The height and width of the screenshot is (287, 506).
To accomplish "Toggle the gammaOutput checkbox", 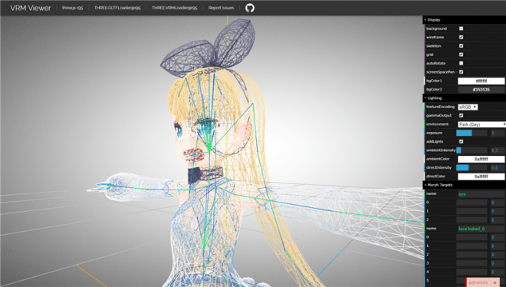I will coord(461,115).
